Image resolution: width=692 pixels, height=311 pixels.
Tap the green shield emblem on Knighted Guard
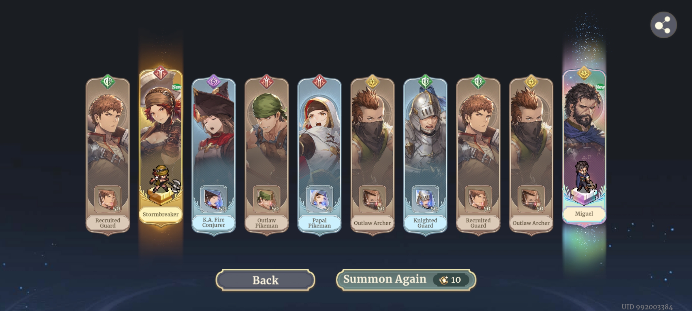pos(425,81)
